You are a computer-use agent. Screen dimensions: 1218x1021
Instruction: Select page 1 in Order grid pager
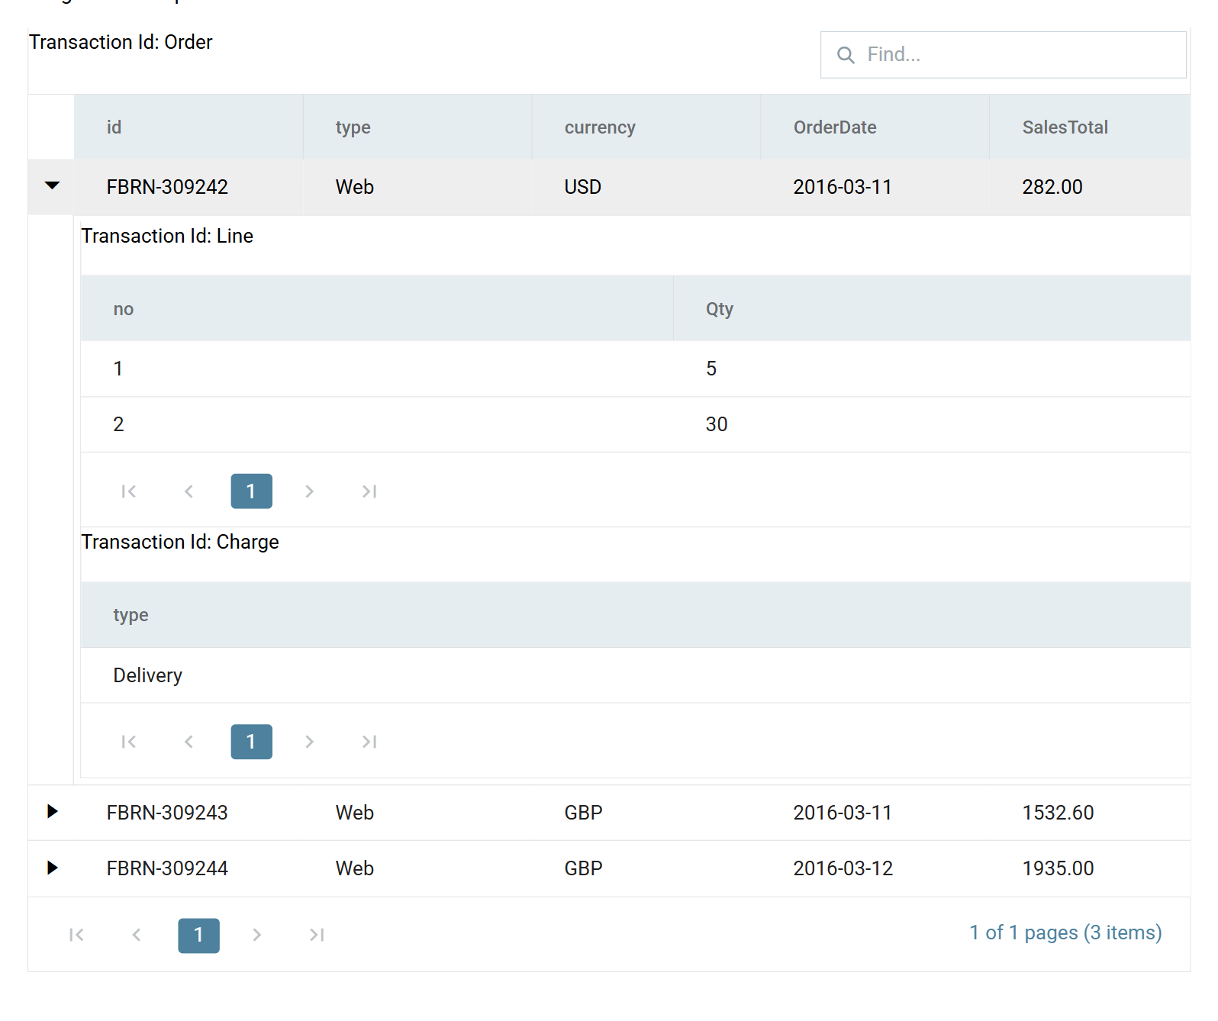point(199,936)
